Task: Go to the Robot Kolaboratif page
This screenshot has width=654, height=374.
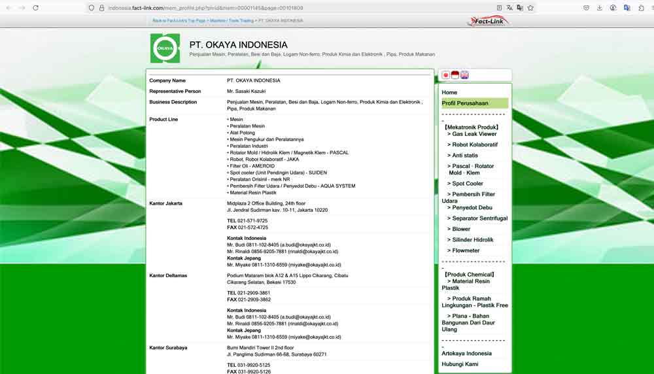Action: click(x=475, y=144)
